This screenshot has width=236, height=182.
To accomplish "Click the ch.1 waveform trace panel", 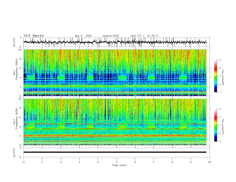I will [x=117, y=42].
